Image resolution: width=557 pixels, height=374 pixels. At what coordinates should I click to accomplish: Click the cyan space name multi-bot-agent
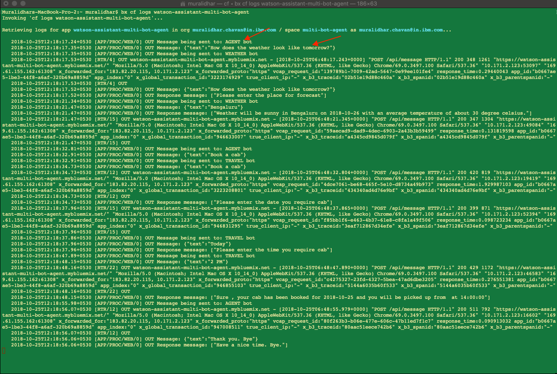325,30
